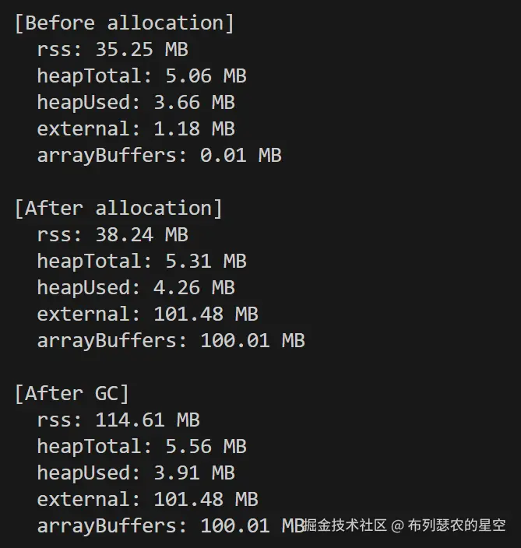
Task: Click the [Before allocation] header line
Action: click(124, 23)
